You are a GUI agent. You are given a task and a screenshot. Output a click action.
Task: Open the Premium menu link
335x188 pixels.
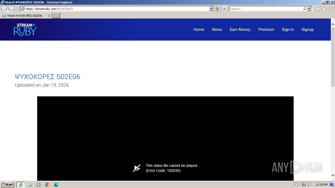(x=266, y=30)
